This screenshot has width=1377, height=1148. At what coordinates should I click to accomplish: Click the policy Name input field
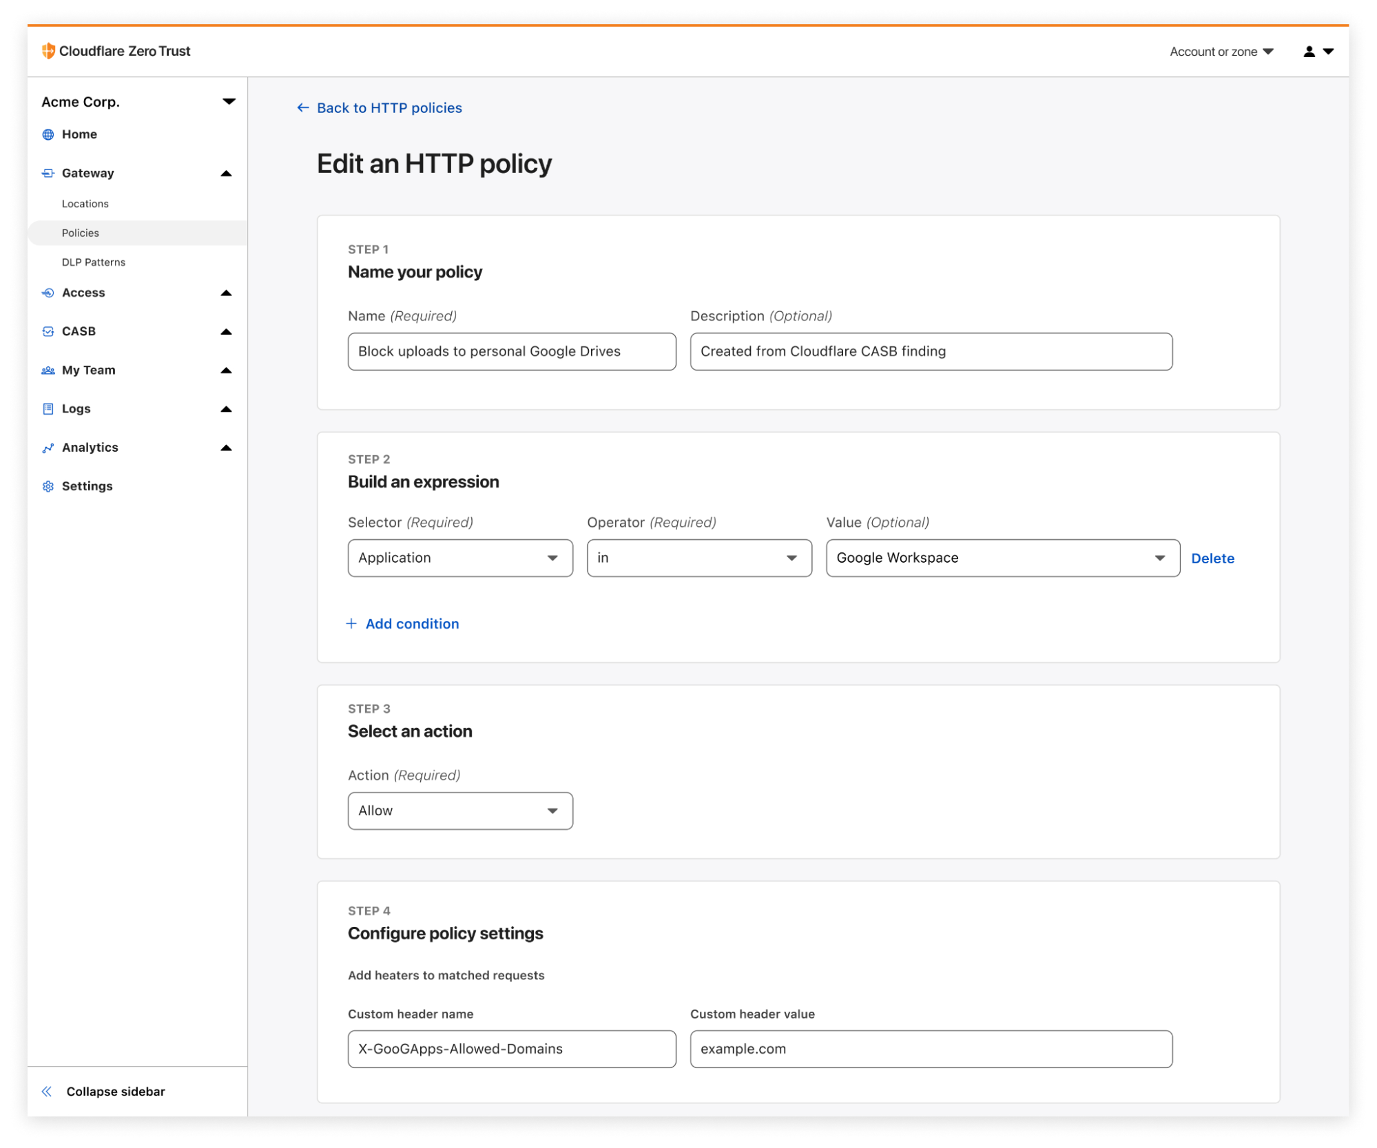(x=512, y=352)
